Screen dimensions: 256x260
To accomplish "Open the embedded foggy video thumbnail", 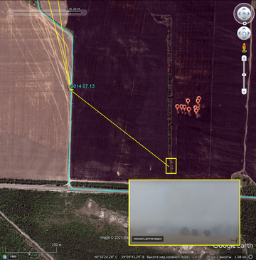I will (184, 212).
